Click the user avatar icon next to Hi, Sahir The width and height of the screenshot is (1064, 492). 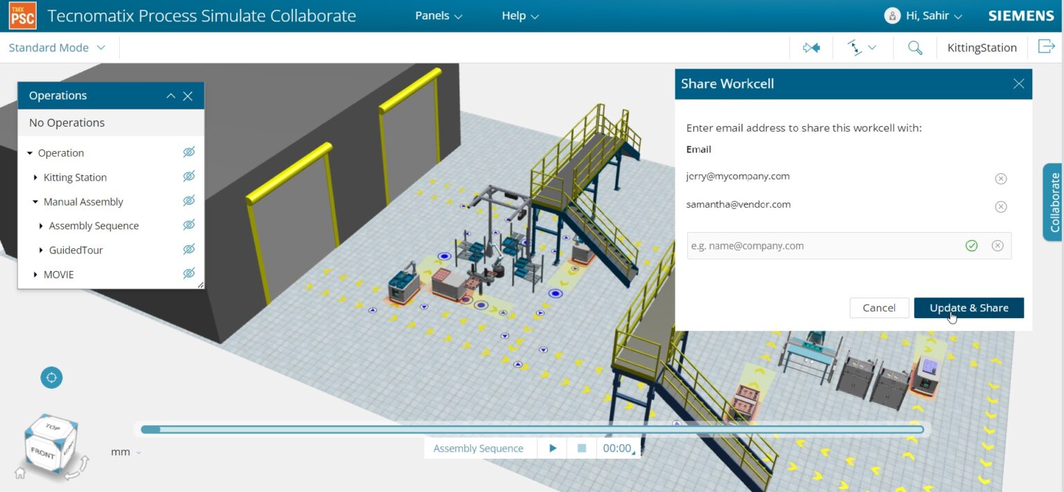(892, 15)
